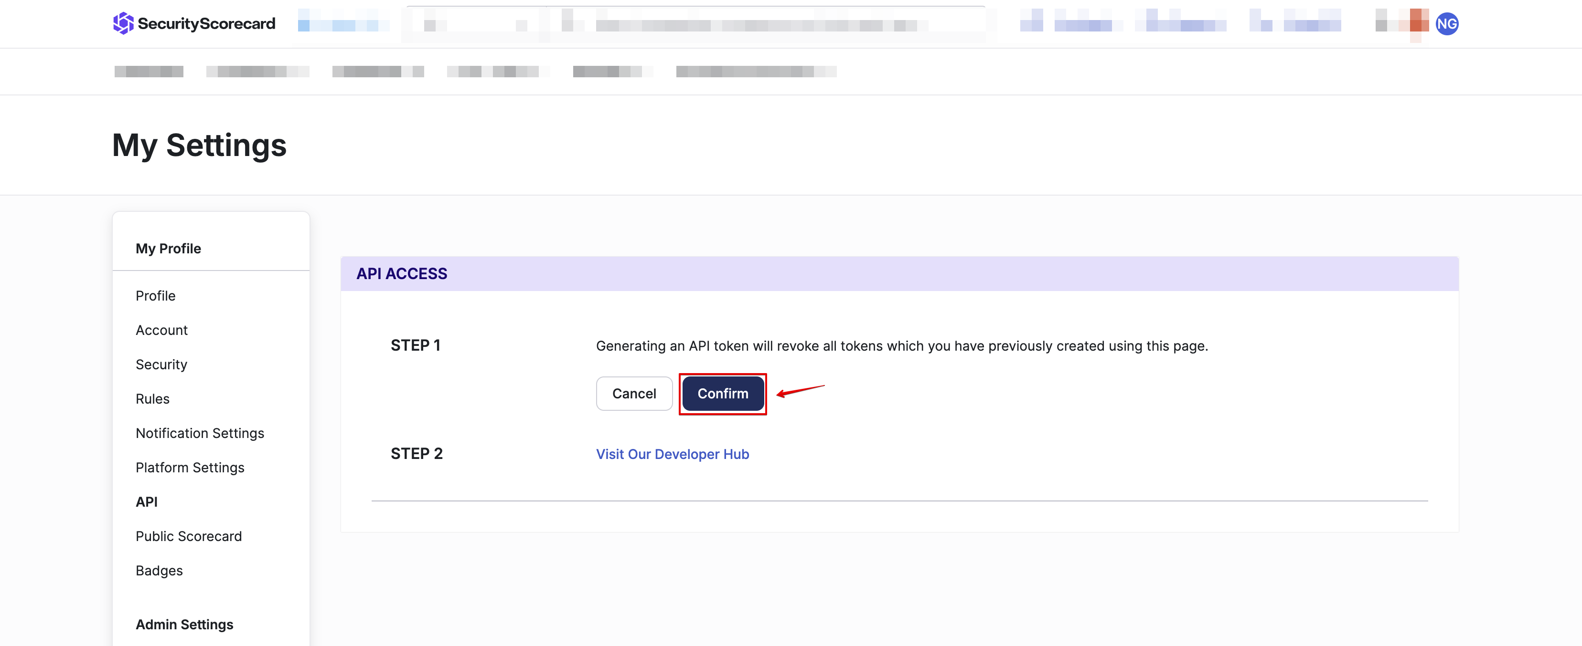Navigate to Profile settings section
The height and width of the screenshot is (646, 1582).
(154, 295)
